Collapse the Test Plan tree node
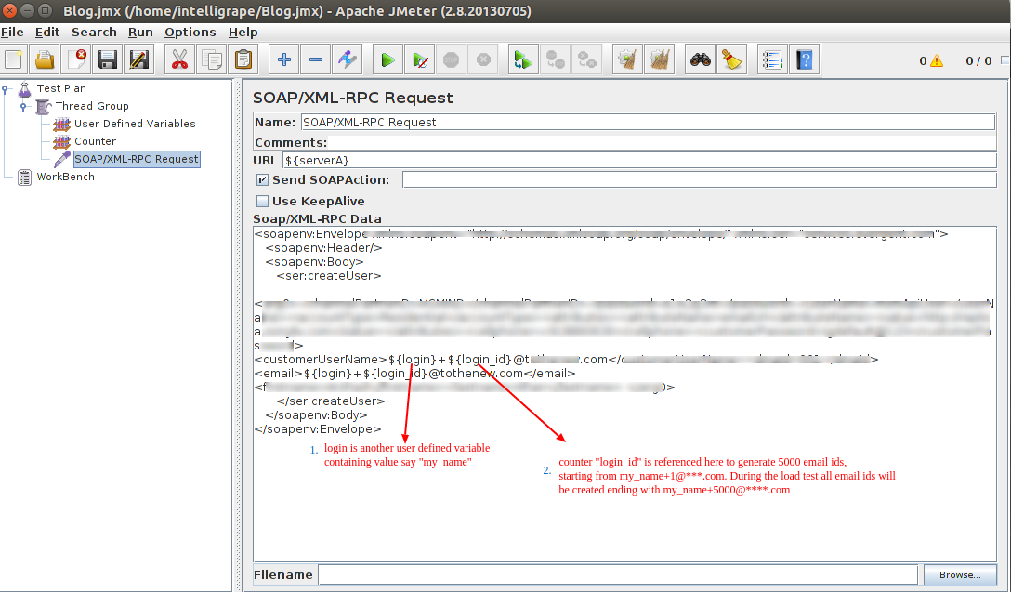Viewport: 1011px width, 592px height. click(6, 89)
